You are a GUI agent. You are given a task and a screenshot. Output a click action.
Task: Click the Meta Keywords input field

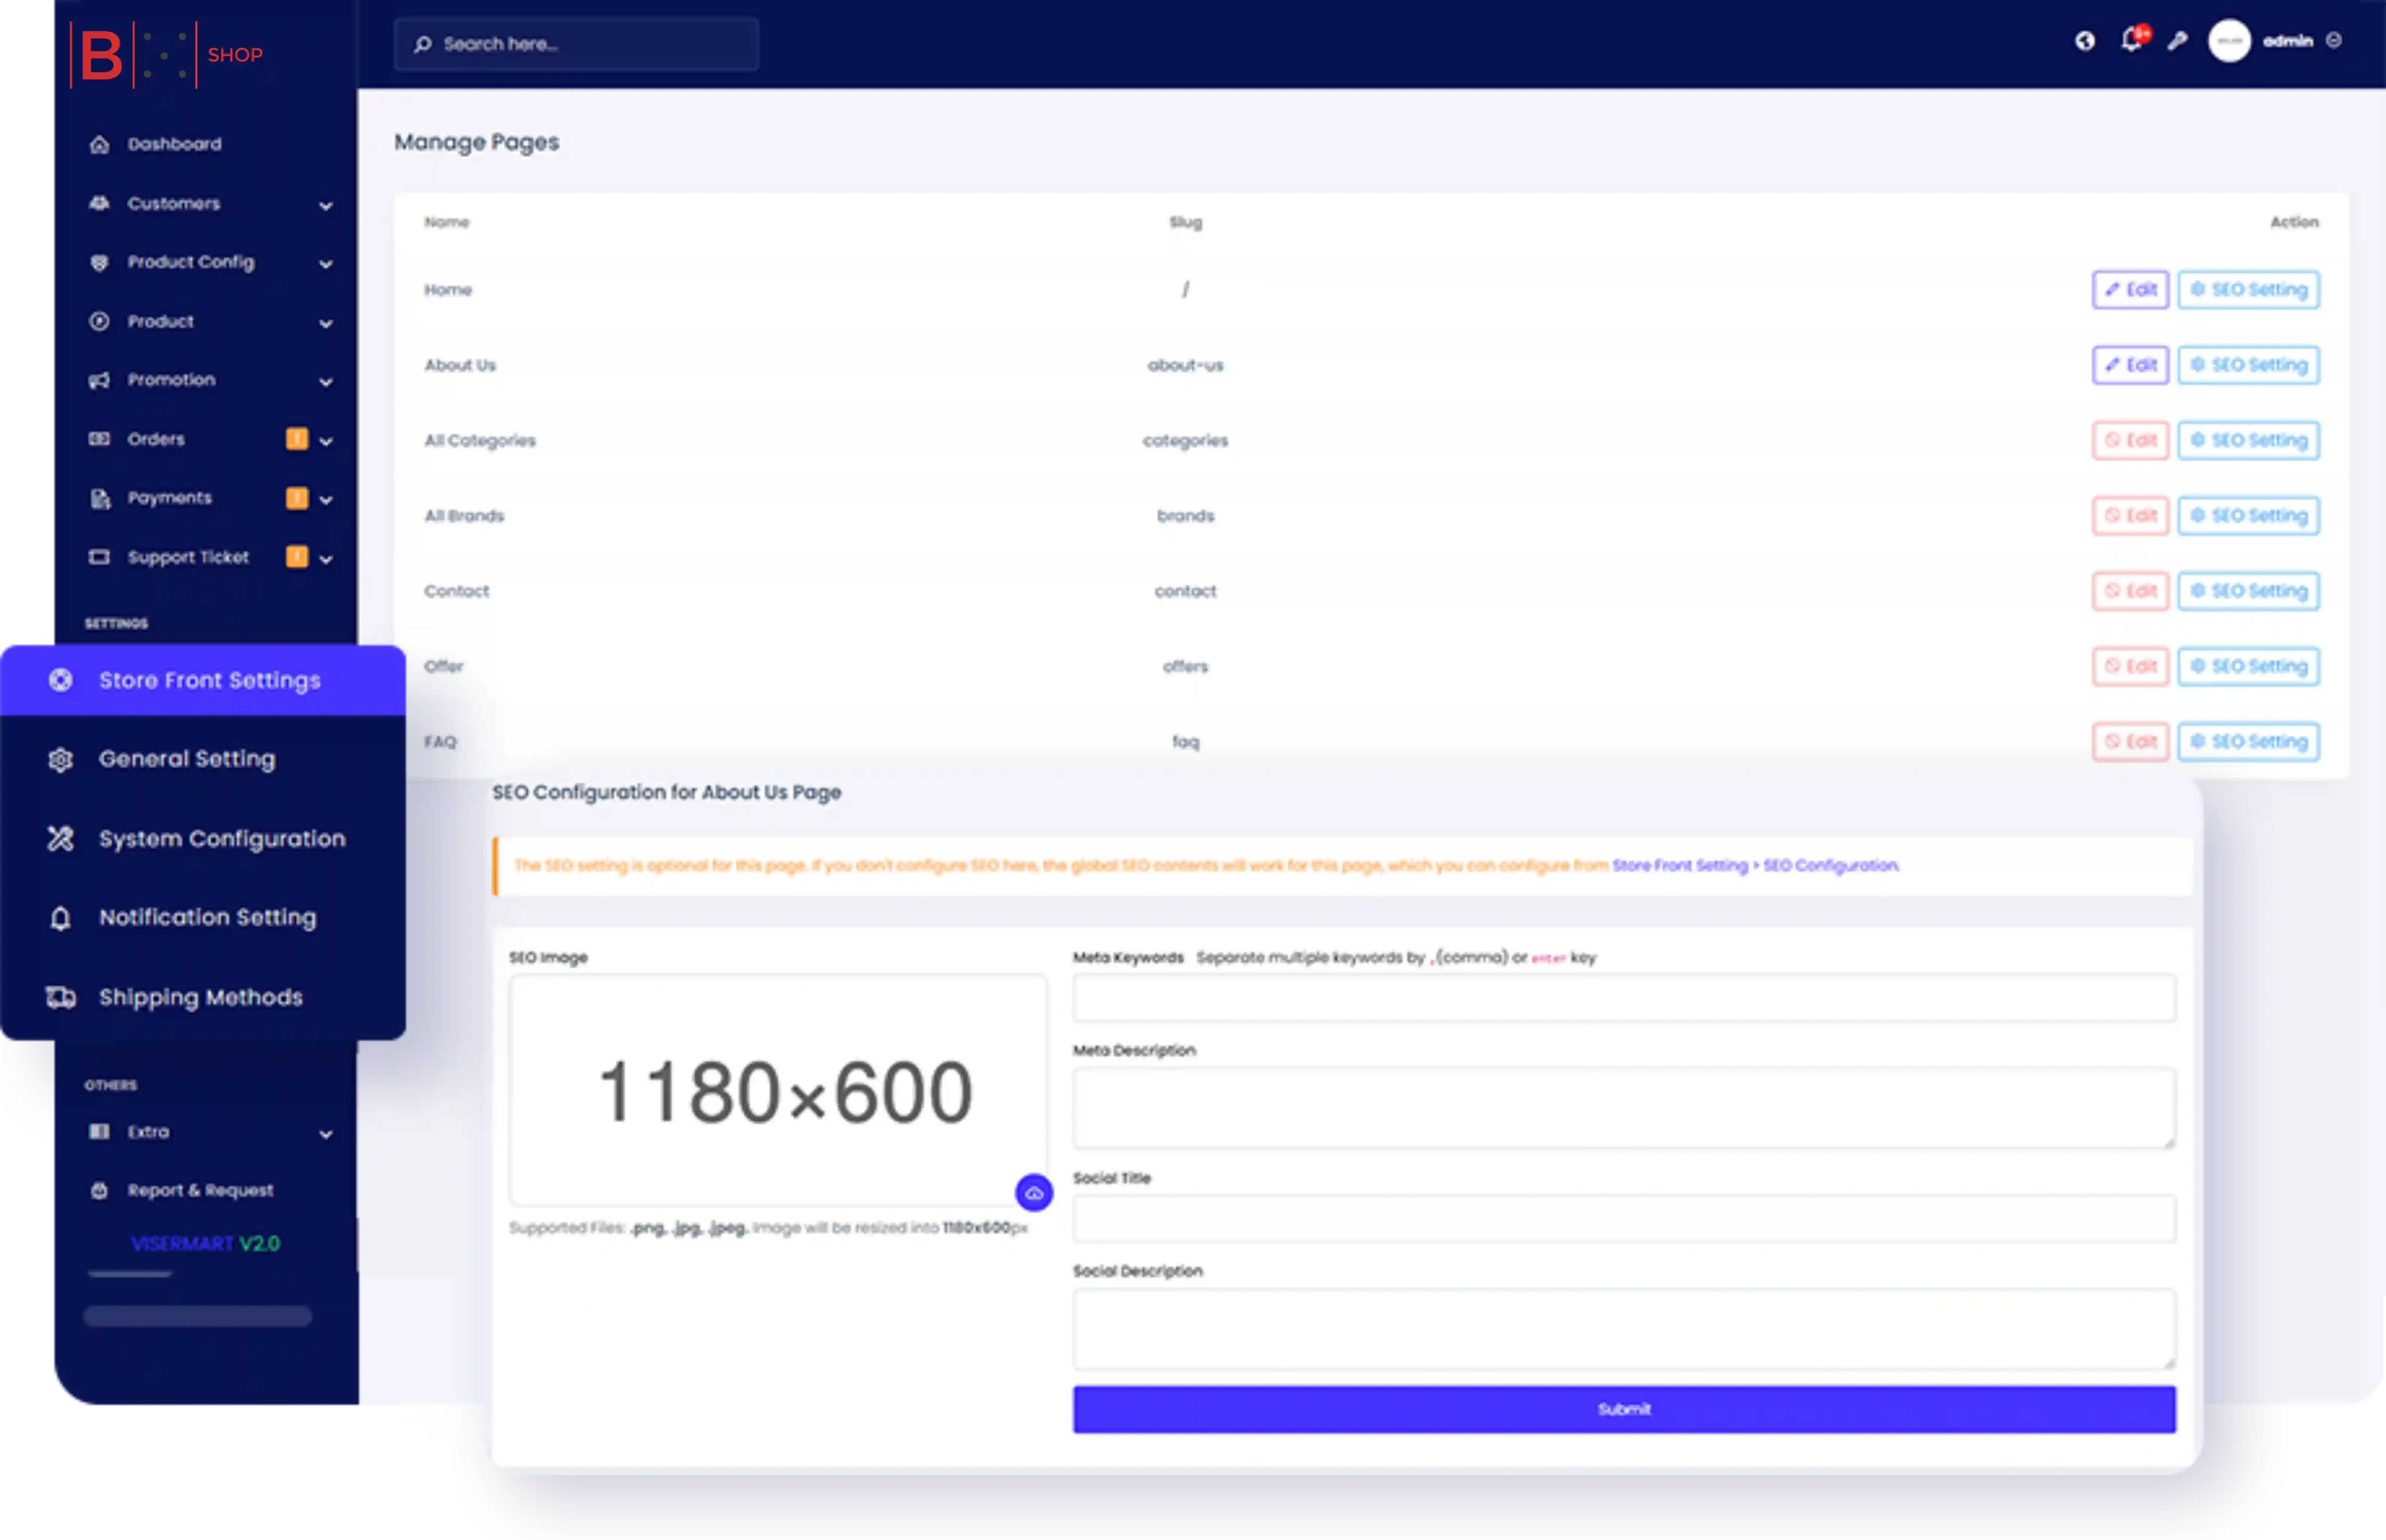[1623, 998]
